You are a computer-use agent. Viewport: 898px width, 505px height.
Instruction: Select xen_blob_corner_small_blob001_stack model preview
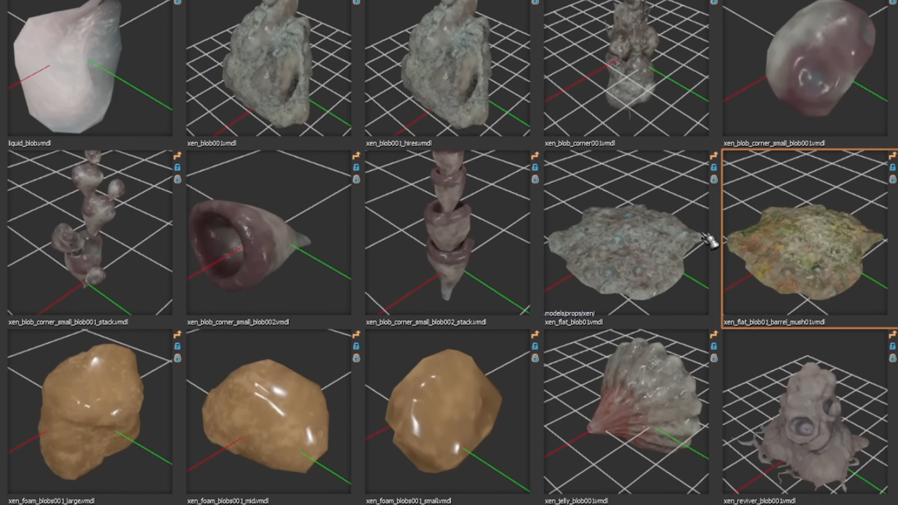[x=90, y=232]
